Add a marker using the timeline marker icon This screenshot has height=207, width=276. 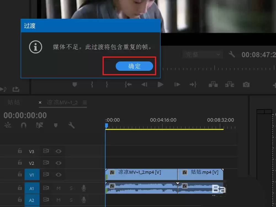[55, 125]
